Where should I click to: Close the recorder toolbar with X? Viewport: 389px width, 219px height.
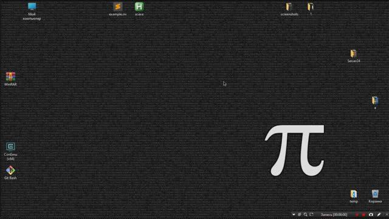pos(387,215)
